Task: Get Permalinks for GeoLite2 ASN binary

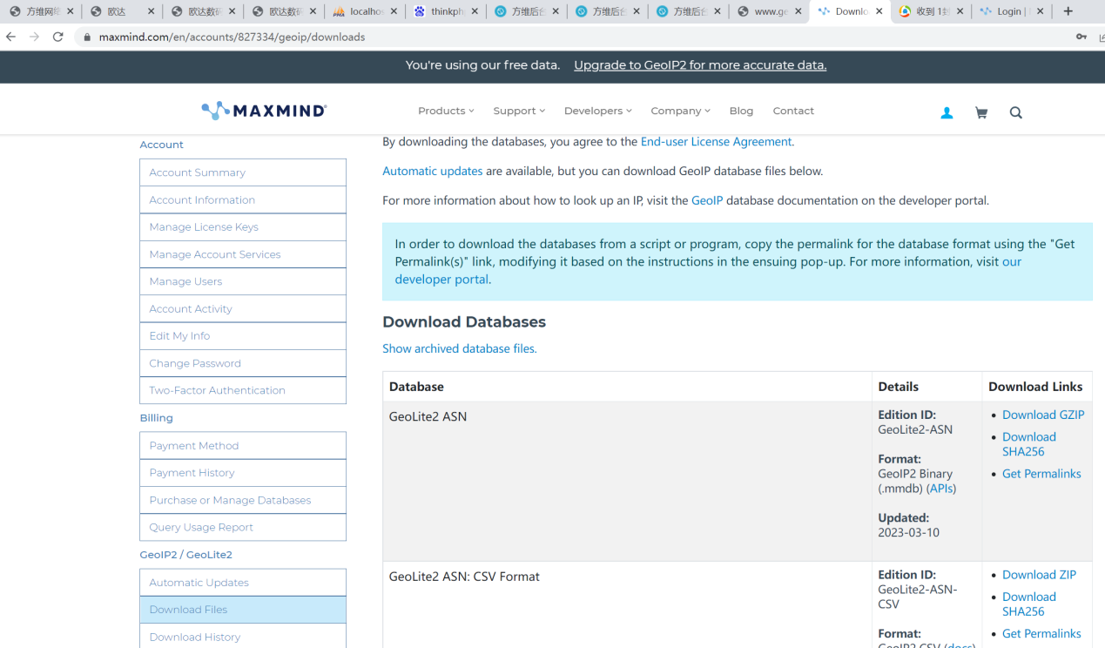Action: pos(1041,474)
